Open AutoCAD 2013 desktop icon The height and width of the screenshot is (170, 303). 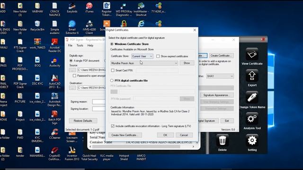coord(55,81)
